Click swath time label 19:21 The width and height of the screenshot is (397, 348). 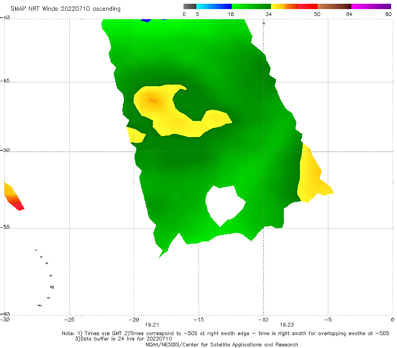coord(152,325)
